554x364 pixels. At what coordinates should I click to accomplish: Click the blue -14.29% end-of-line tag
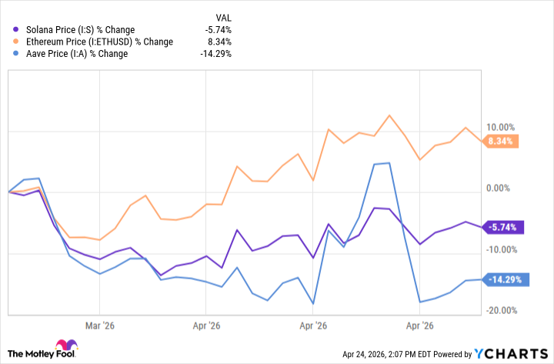tap(507, 279)
